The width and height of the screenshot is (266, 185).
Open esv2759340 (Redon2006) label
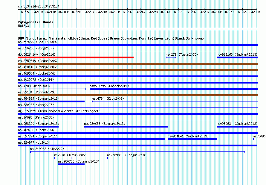38,61
